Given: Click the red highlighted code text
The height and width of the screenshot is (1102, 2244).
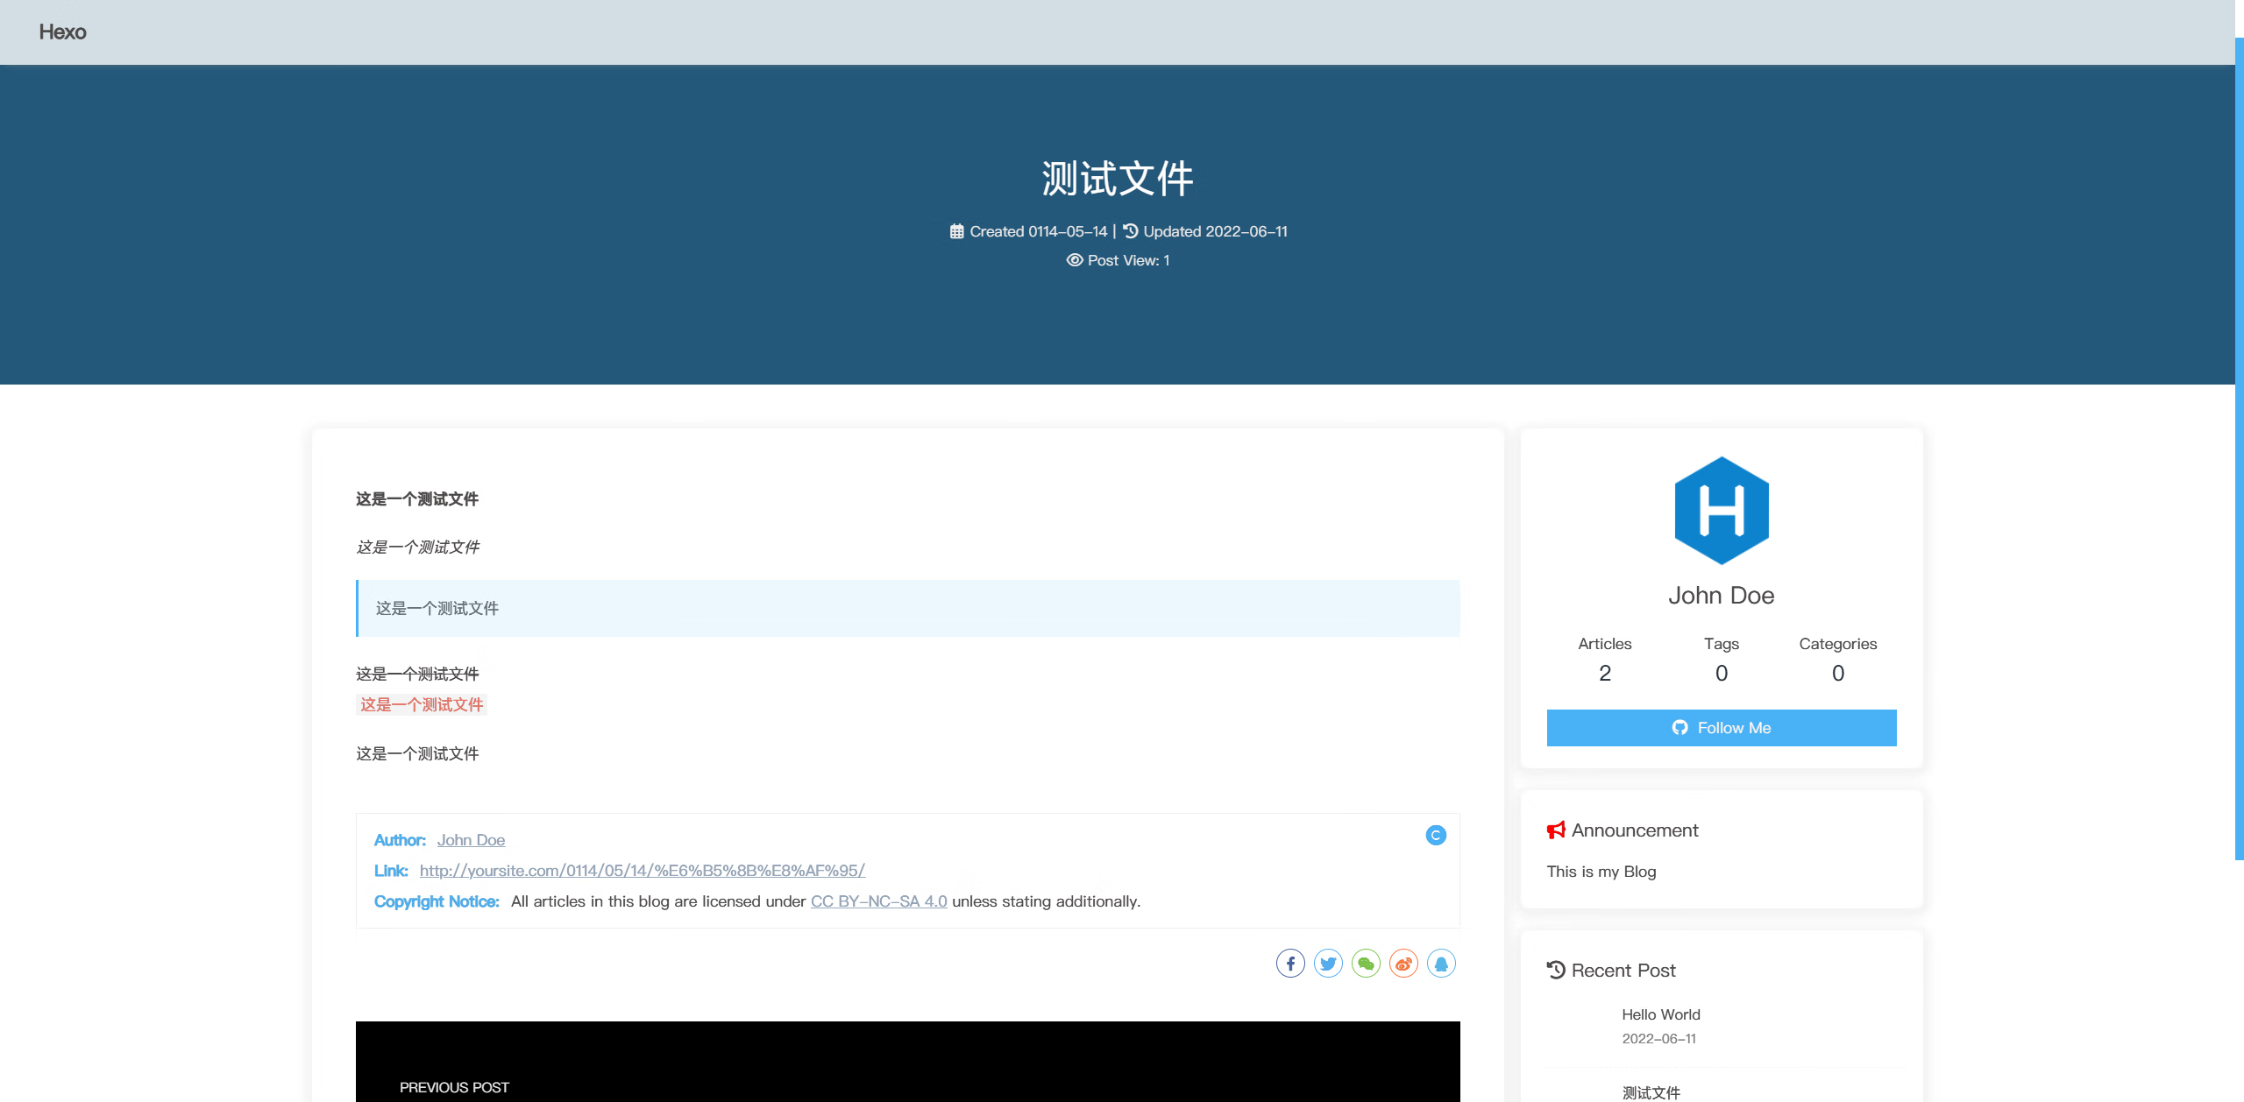Looking at the screenshot, I should 422,704.
